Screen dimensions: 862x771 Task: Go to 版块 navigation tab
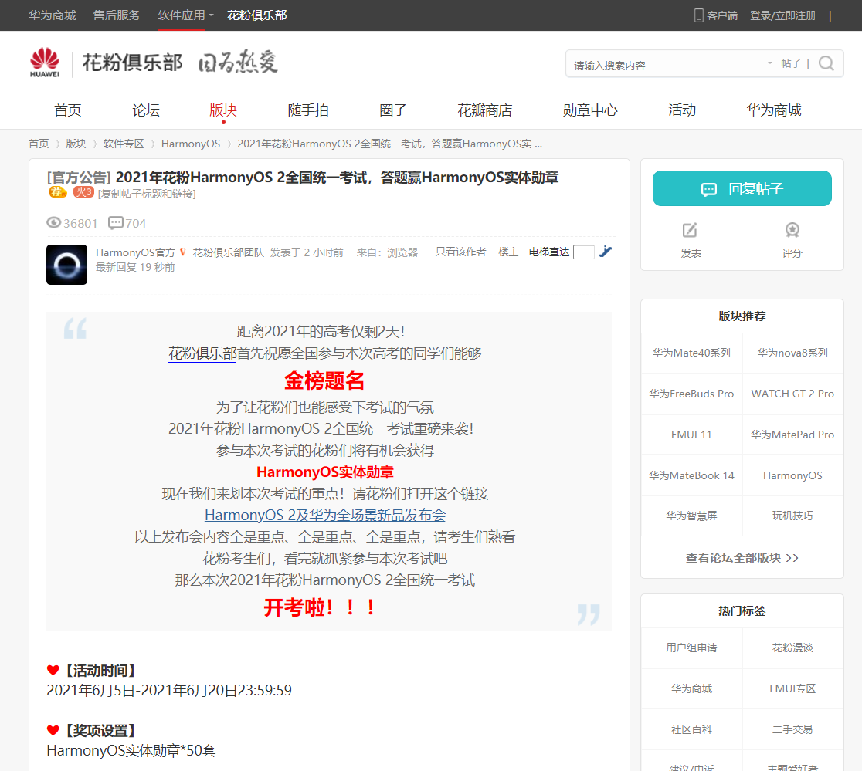(x=223, y=110)
